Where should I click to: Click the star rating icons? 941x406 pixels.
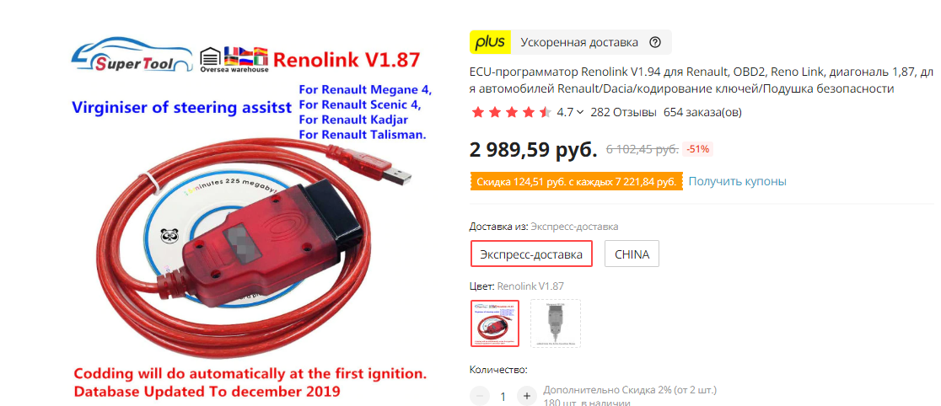(x=511, y=112)
